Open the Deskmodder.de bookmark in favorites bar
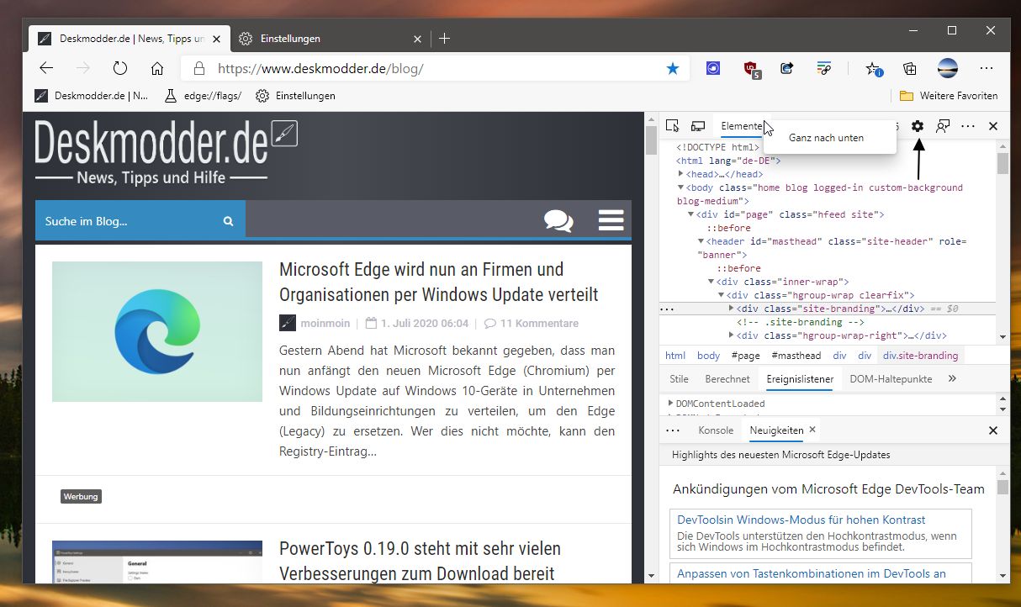The height and width of the screenshot is (607, 1021). coord(92,96)
